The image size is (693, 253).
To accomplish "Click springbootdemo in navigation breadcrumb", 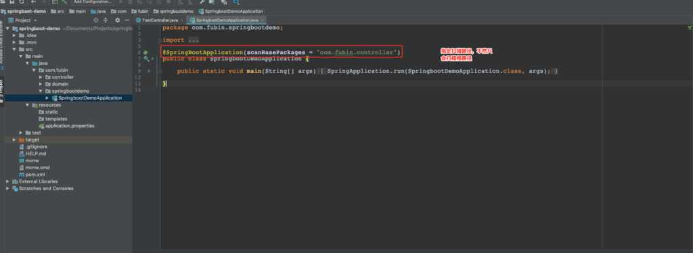I will (x=173, y=11).
